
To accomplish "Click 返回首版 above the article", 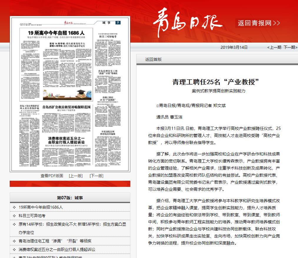I will tap(153, 59).
